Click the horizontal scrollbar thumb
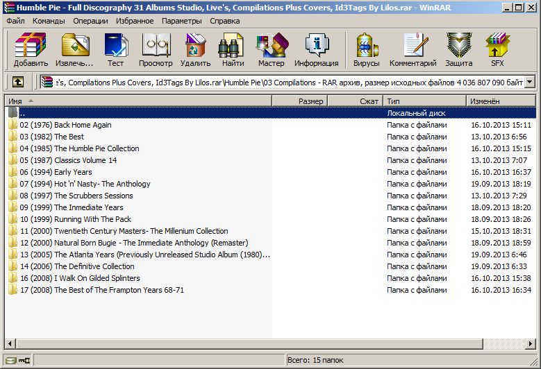The height and width of the screenshot is (369, 541). (249, 343)
